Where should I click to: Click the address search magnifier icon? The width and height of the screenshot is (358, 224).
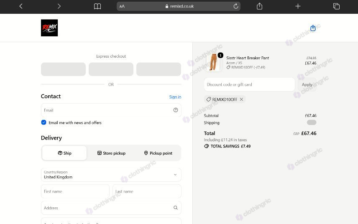click(176, 208)
